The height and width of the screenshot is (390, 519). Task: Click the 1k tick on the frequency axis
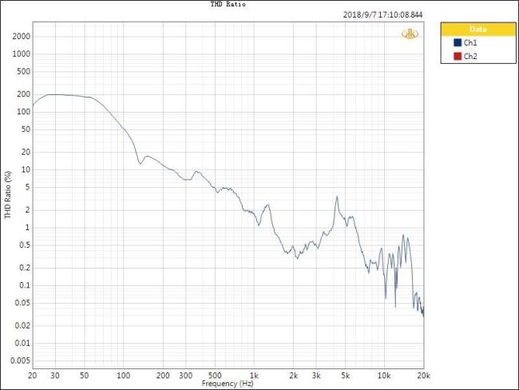click(254, 376)
